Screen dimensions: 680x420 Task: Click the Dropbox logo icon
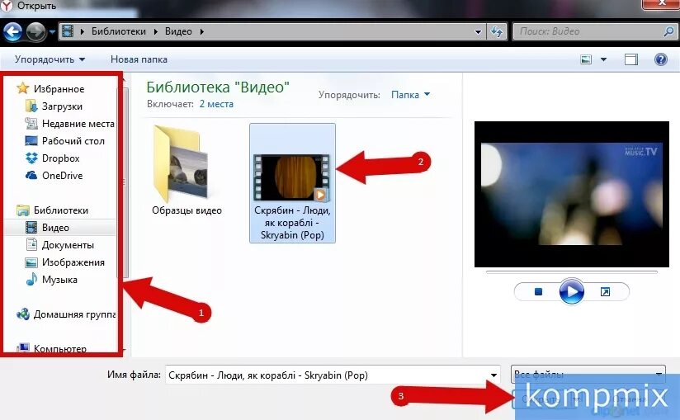coord(31,158)
